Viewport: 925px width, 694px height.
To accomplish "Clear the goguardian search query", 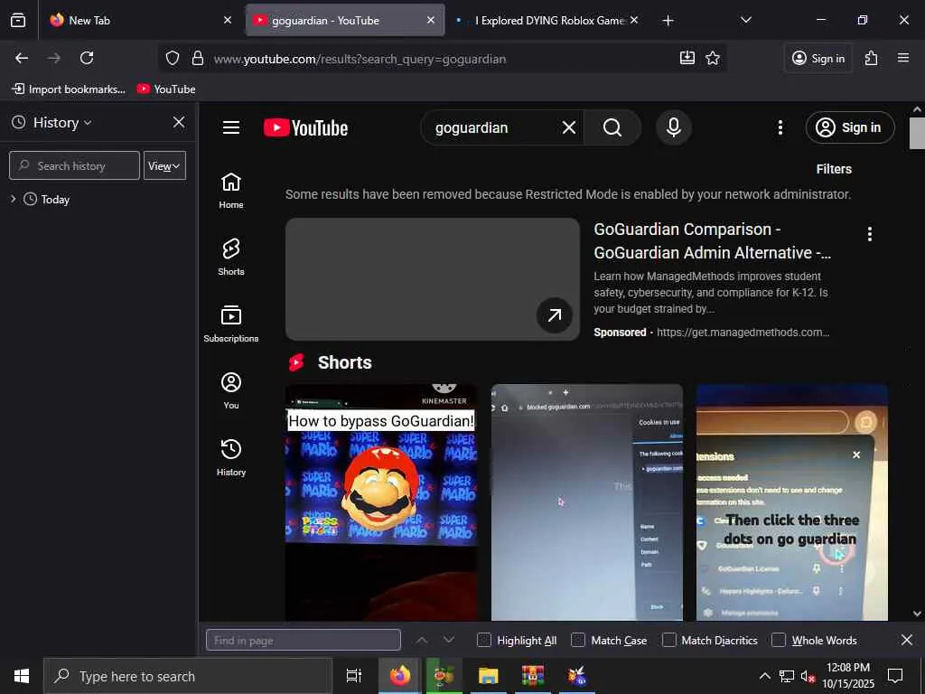I will click(x=569, y=127).
